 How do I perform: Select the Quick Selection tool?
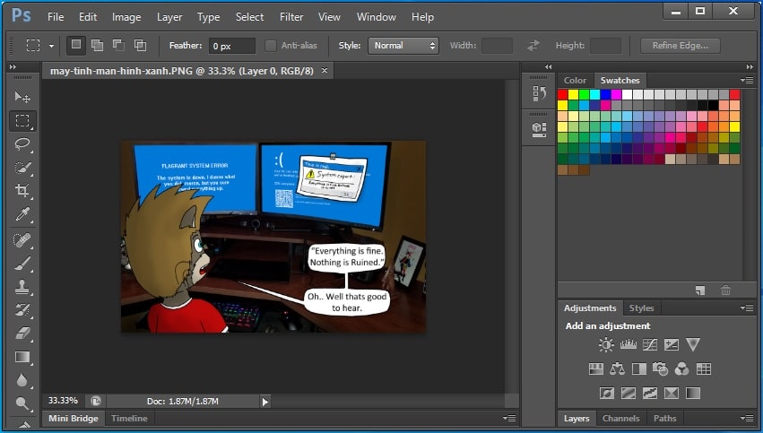pos(22,168)
